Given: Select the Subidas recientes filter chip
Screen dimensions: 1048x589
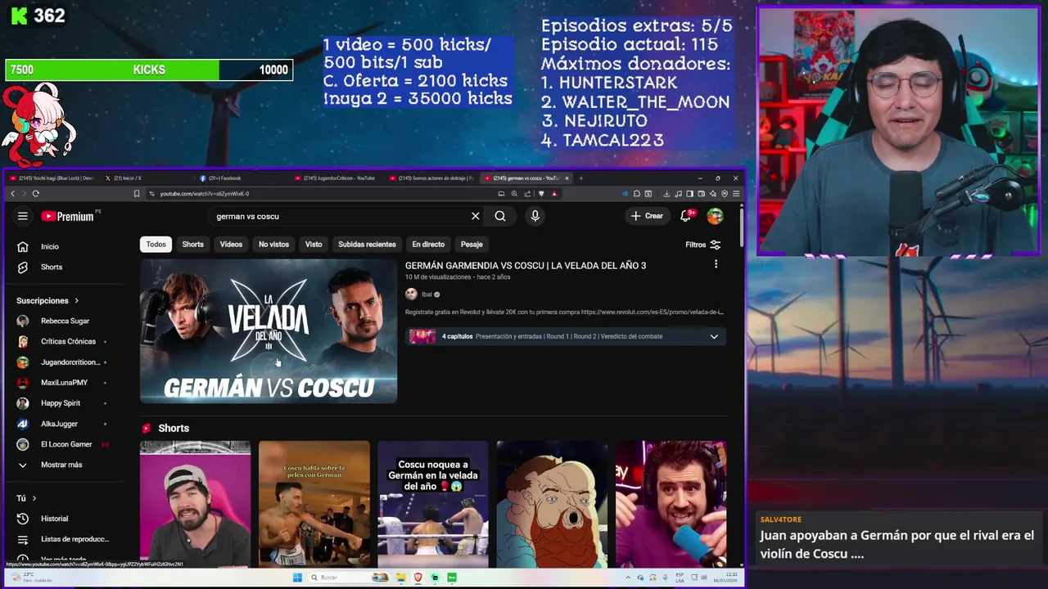Looking at the screenshot, I should point(367,245).
